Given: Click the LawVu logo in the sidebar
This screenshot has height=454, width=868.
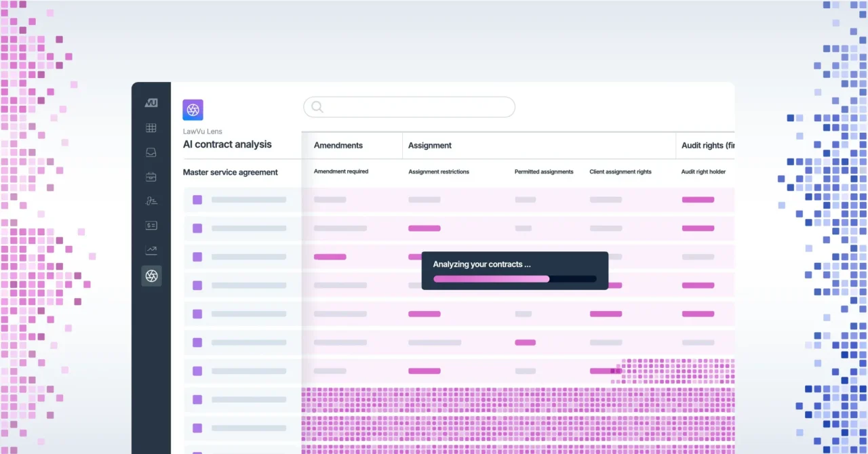Looking at the screenshot, I should coord(151,103).
